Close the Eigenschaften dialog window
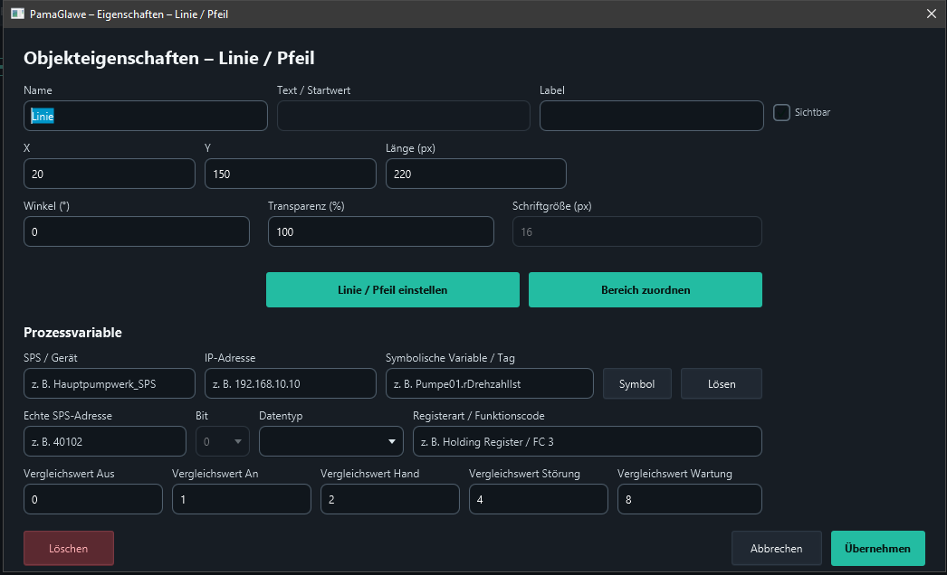The height and width of the screenshot is (575, 947). click(x=932, y=14)
